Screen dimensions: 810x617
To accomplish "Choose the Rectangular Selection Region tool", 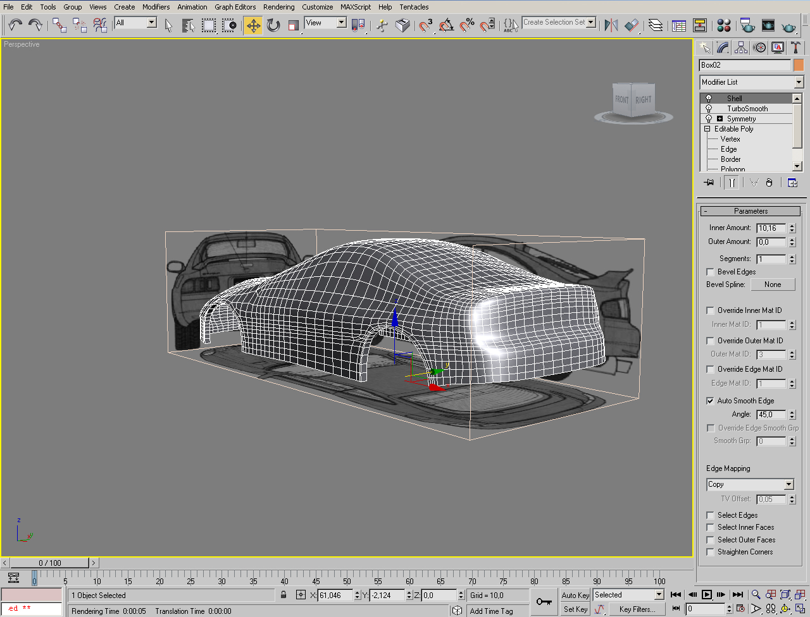I will [x=209, y=25].
